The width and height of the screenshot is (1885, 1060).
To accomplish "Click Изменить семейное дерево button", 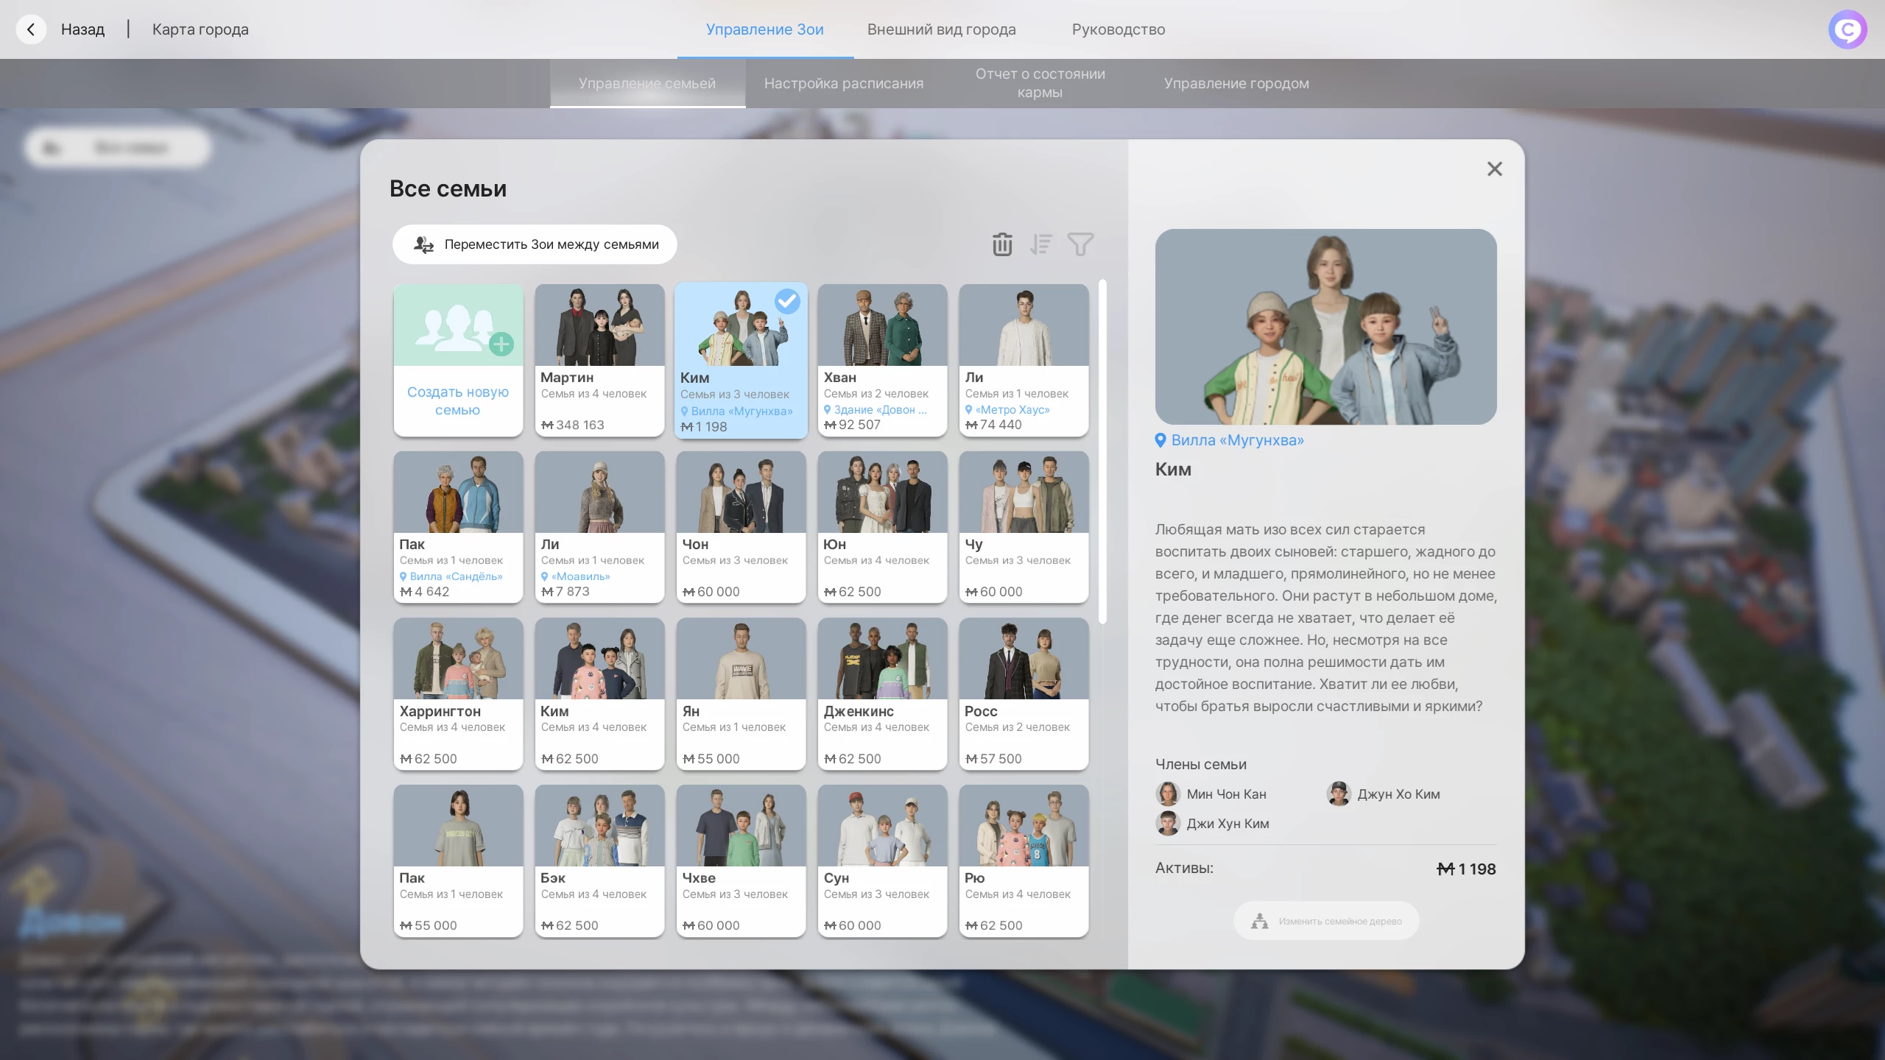I will [1326, 921].
